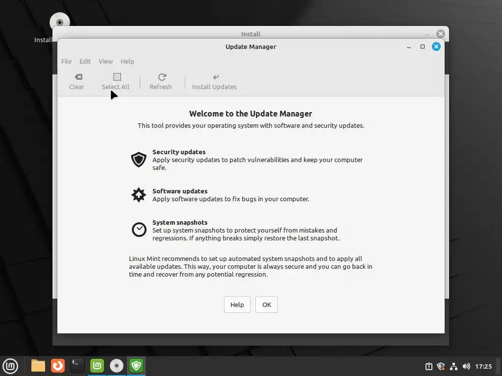Screen dimensions: 502x376
Task: Switch to the Install disc taskbar item
Action: click(117, 366)
